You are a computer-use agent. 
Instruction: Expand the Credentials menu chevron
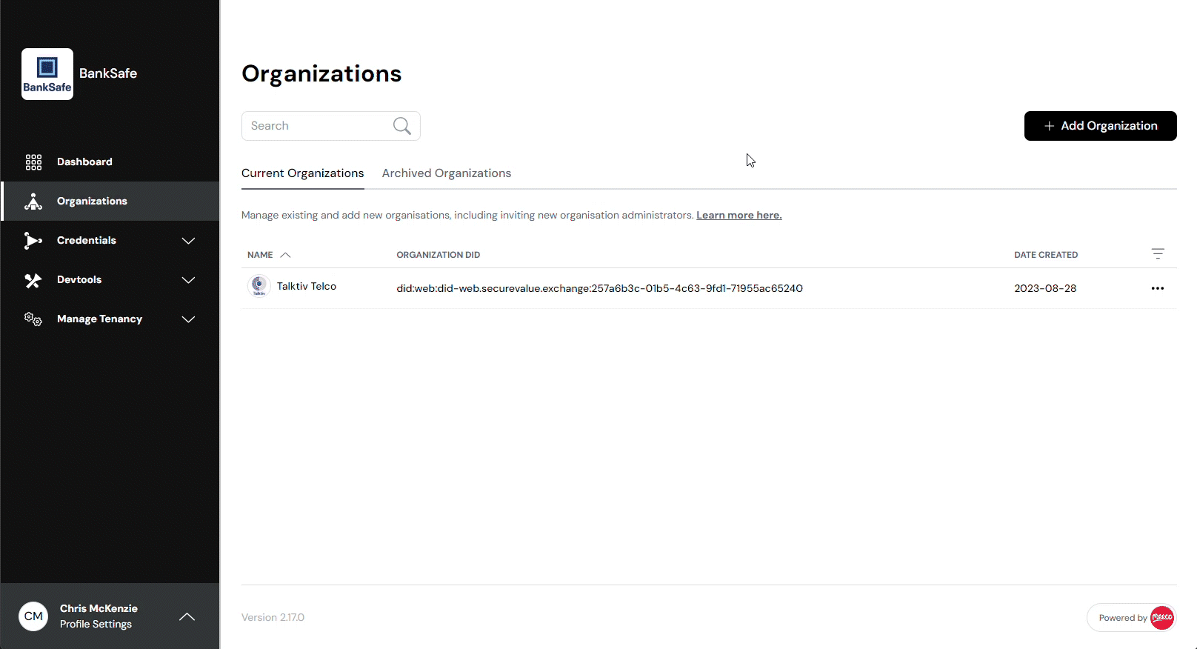189,241
